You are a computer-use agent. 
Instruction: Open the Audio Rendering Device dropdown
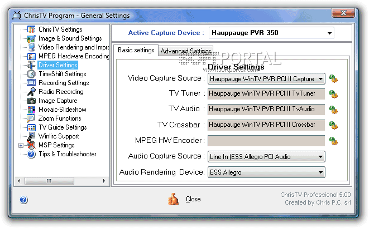pos(320,172)
